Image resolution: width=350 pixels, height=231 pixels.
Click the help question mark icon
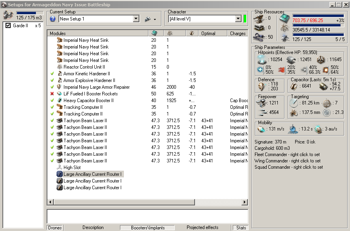[x=53, y=19]
